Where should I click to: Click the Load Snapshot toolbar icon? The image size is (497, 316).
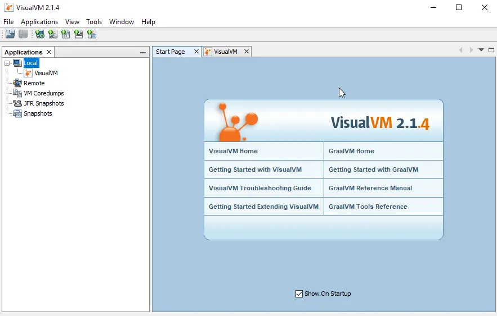(10, 34)
